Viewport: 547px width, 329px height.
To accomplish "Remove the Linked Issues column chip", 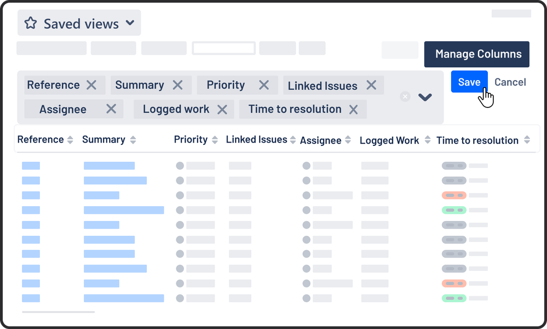I will (x=371, y=86).
